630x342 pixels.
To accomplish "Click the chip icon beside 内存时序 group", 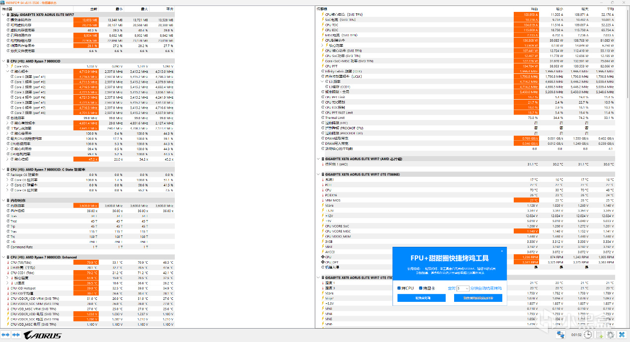I will pyautogui.click(x=7, y=200).
